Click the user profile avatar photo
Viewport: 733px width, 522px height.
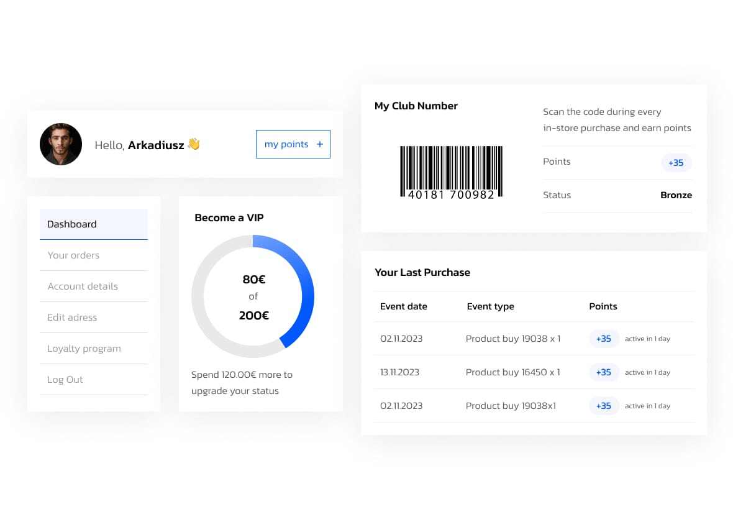[x=61, y=144]
